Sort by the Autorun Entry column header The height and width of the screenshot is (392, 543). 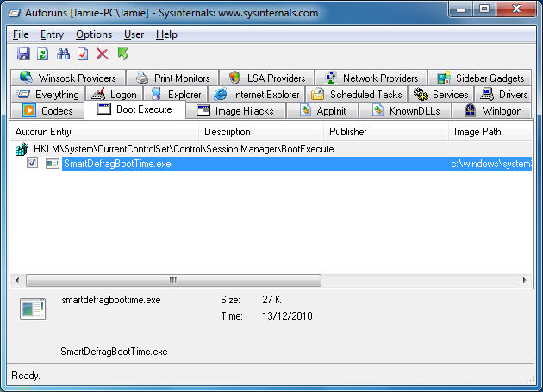[104, 132]
